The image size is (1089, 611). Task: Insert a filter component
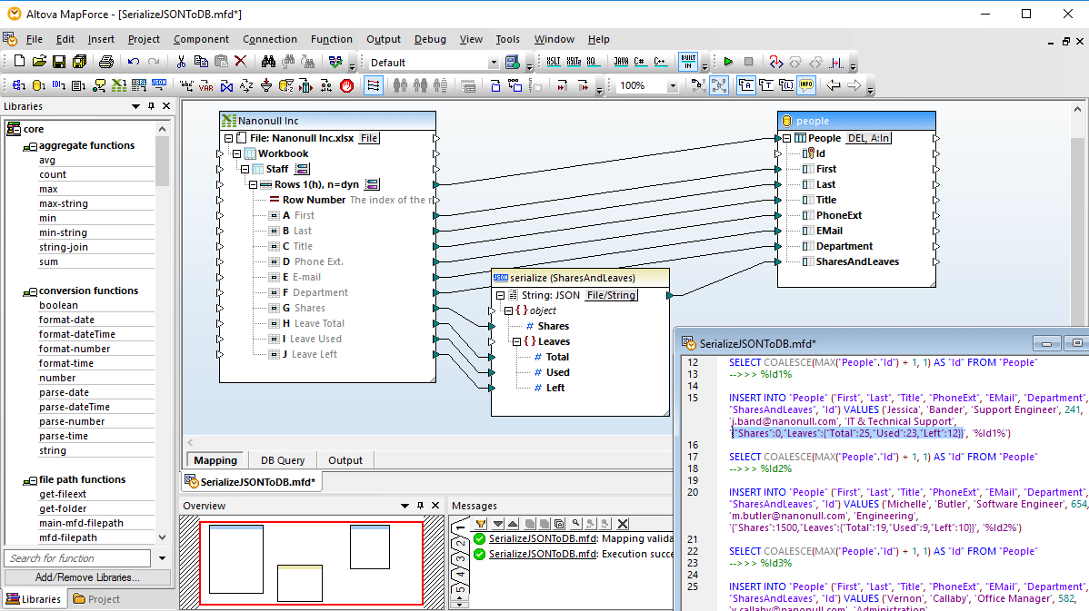click(266, 85)
